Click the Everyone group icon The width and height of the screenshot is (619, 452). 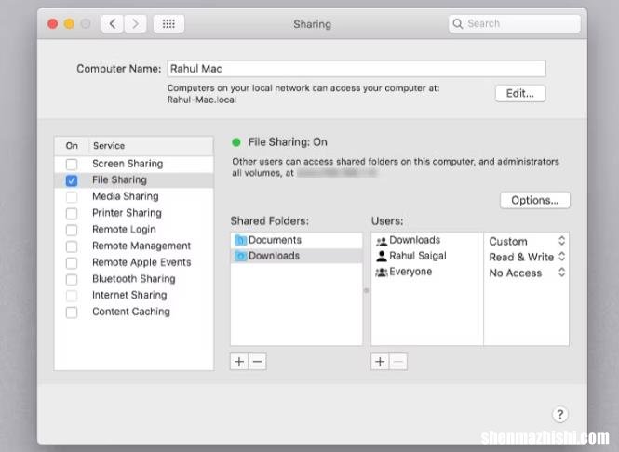coord(382,272)
